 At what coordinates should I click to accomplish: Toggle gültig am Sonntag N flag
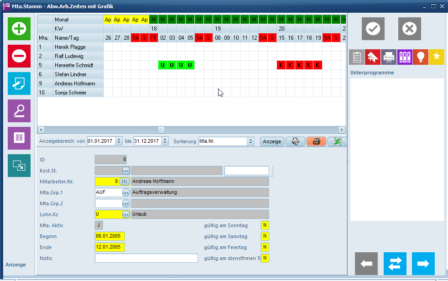tap(265, 225)
